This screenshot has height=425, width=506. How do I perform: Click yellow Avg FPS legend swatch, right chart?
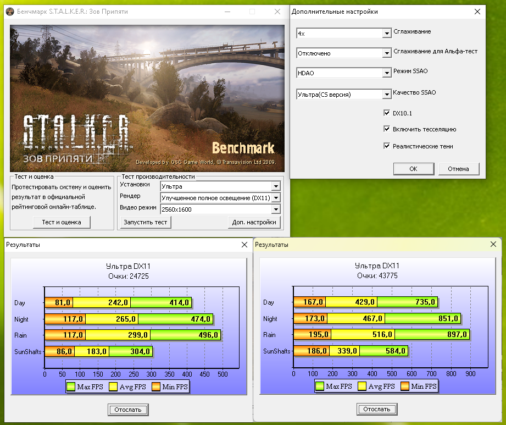pyautogui.click(x=362, y=387)
